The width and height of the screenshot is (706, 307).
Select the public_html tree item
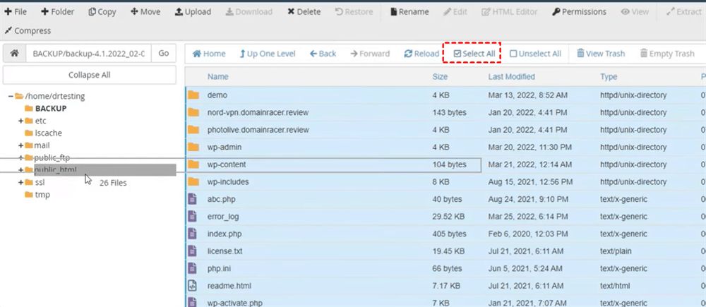click(x=55, y=169)
